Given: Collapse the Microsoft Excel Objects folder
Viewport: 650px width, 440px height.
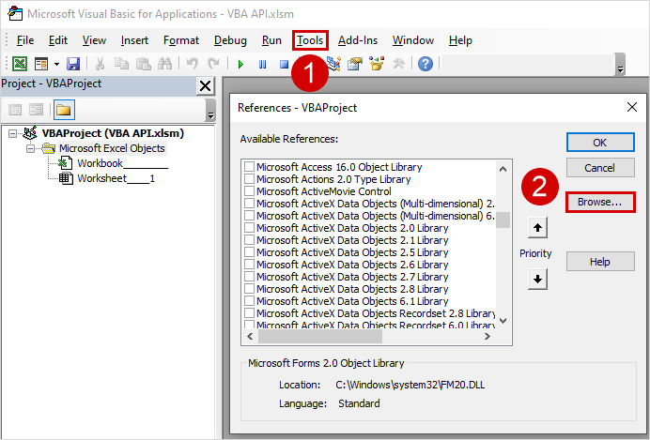Looking at the screenshot, I should (31, 148).
